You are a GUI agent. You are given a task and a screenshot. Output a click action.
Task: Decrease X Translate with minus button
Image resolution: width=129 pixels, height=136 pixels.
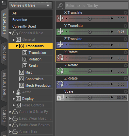click(x=67, y=18)
